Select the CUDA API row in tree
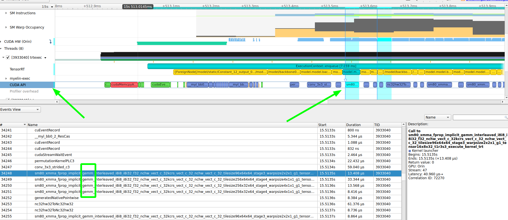The height and width of the screenshot is (220, 508). coord(18,85)
